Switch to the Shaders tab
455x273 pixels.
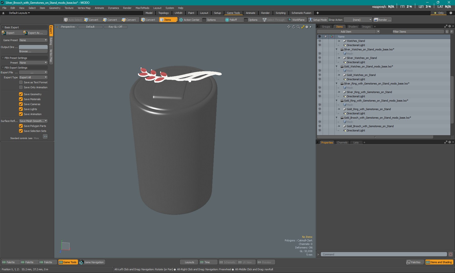(x=353, y=27)
